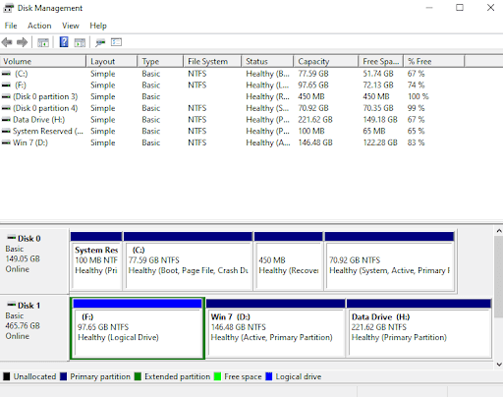Viewport: 503px width, 397px height.
Task: Click the toolbar icon left of the list-view icon
Action: pyautogui.click(x=100, y=42)
